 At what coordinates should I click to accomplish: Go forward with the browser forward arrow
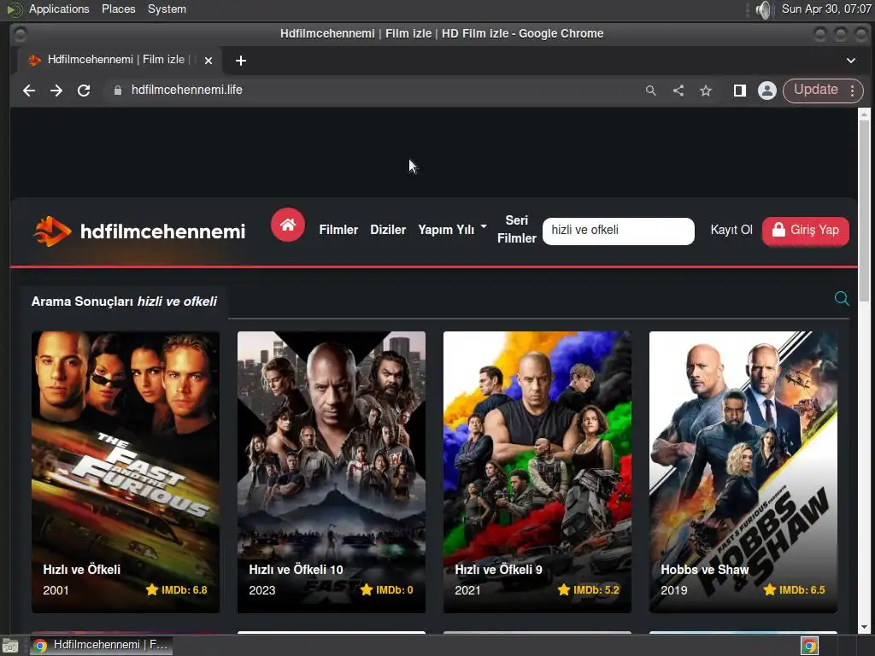pyautogui.click(x=56, y=91)
